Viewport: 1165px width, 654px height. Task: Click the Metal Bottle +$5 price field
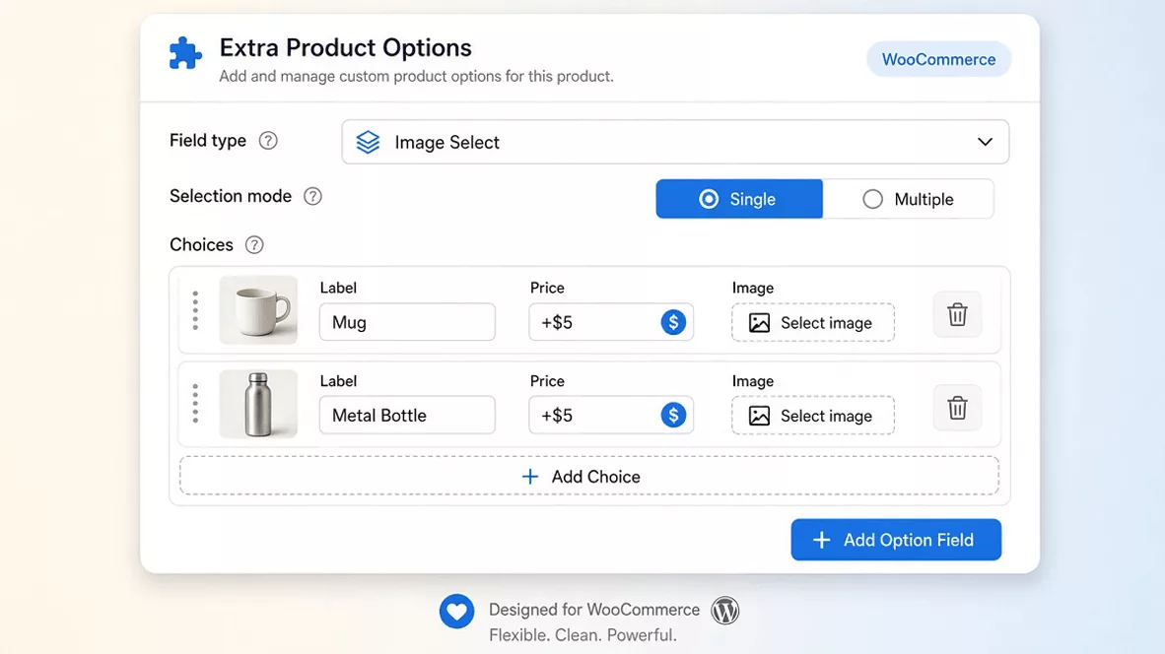coord(611,415)
